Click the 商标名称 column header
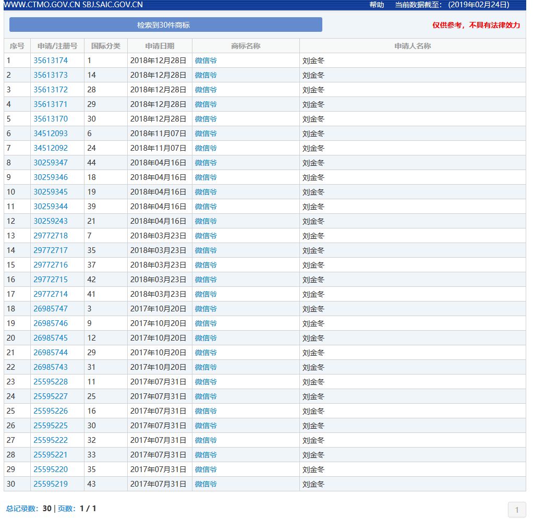Screen dimensions: 533x519 pyautogui.click(x=246, y=46)
